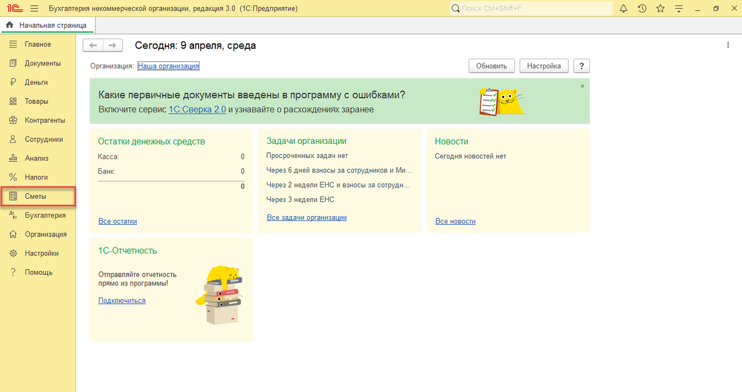This screenshot has width=742, height=392.
Task: Open the Помощь menu section
Action: click(x=38, y=272)
